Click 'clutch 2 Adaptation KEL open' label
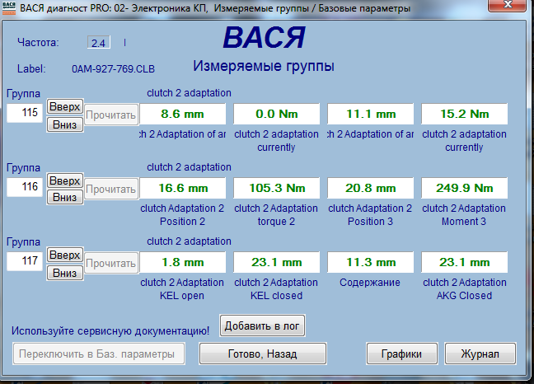 [182, 289]
